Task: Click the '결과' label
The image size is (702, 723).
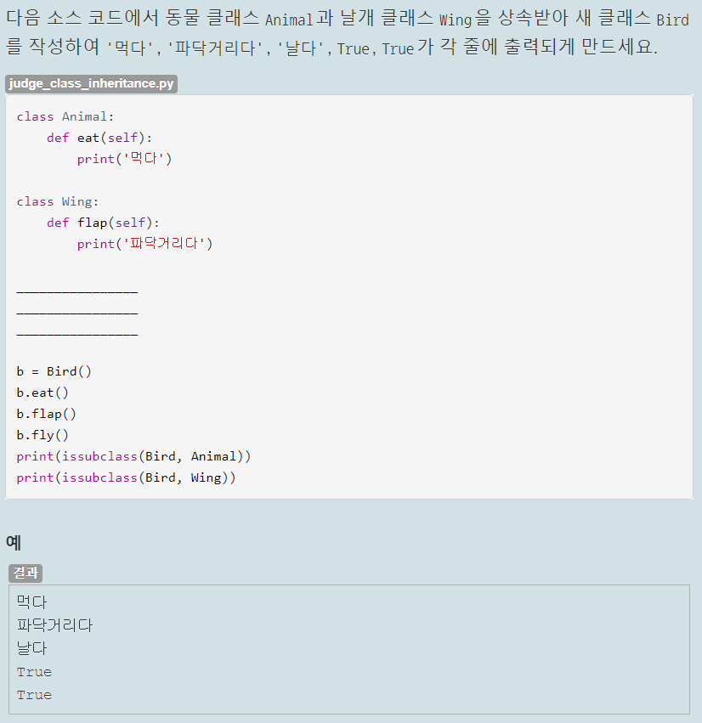Action: (25, 573)
